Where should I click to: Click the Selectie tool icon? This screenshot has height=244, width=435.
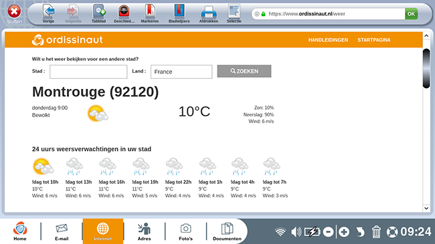point(234,11)
